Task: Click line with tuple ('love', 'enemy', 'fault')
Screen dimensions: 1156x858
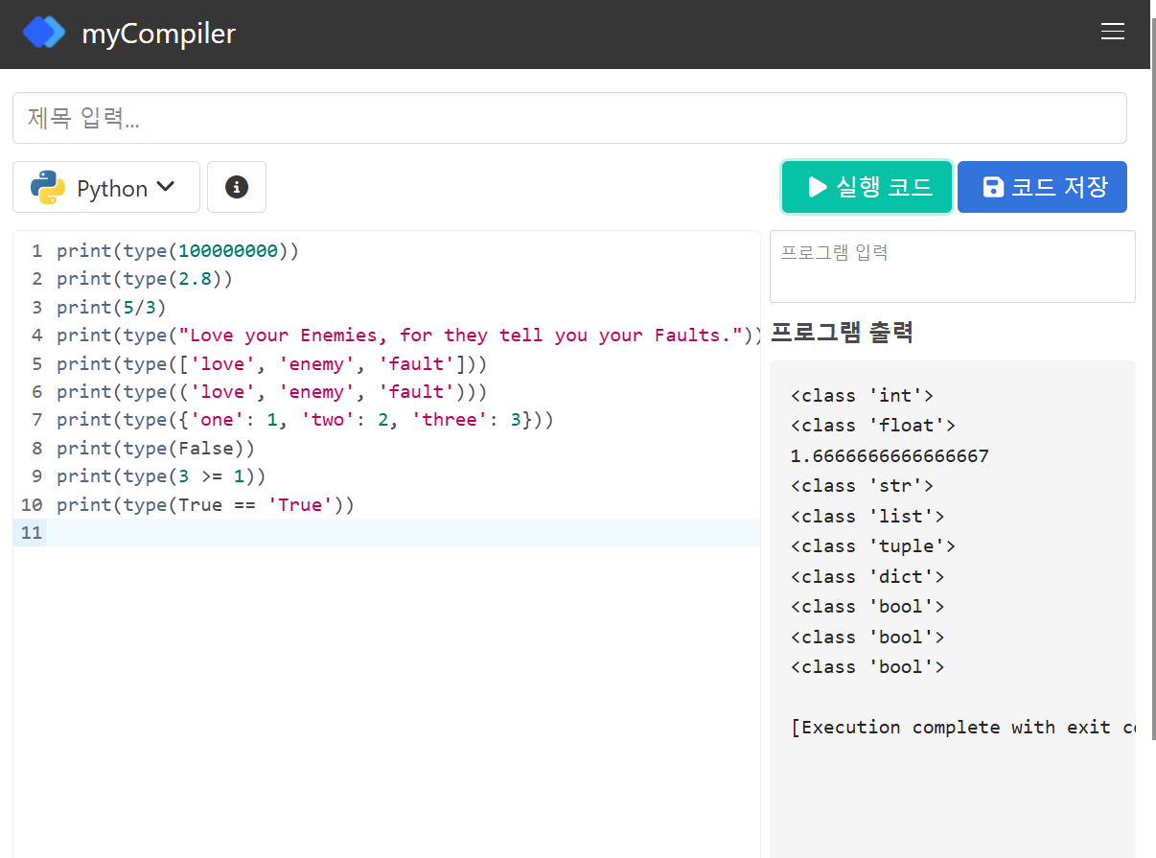Action: (272, 391)
